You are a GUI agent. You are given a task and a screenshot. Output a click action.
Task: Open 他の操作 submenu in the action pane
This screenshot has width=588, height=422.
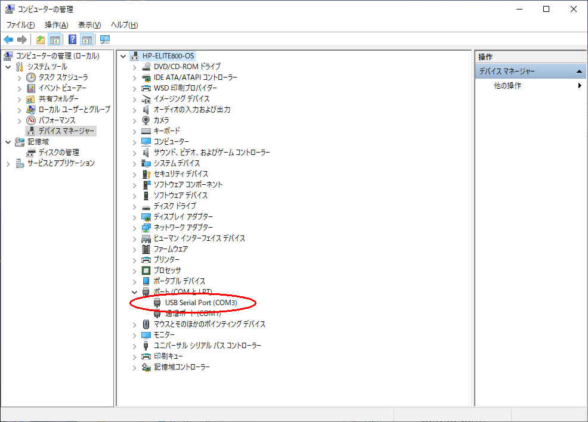(507, 86)
